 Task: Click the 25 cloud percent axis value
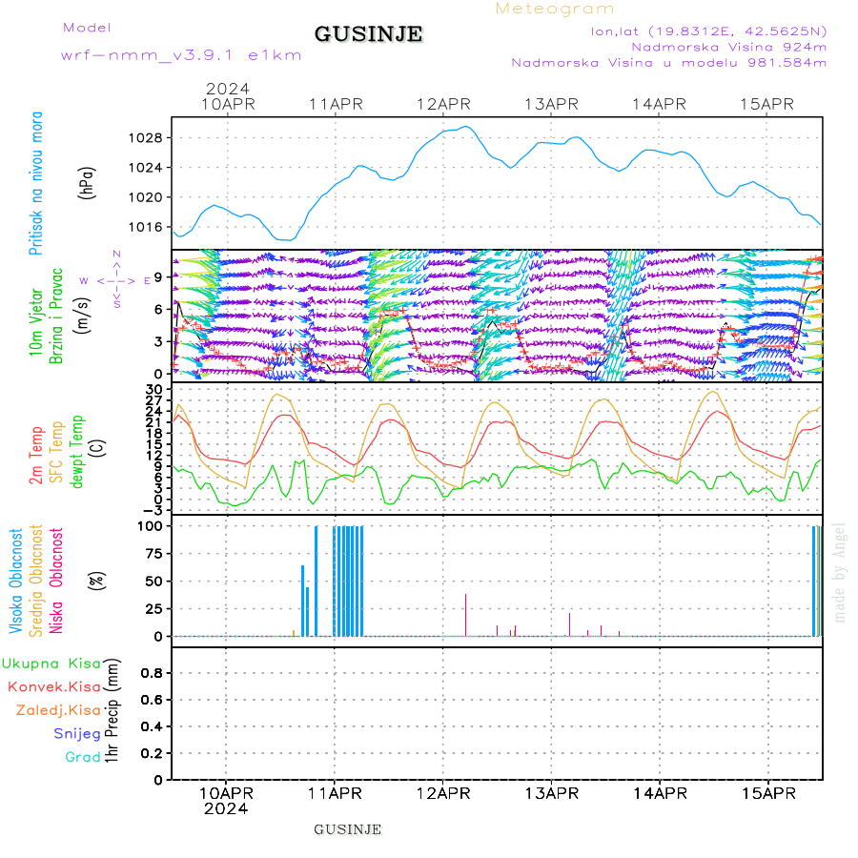click(154, 609)
